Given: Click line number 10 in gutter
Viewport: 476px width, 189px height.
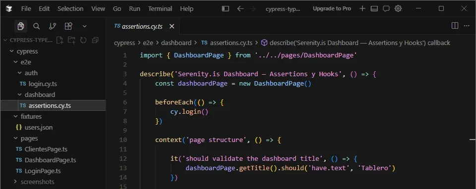Looking at the screenshot, I should pos(123,140).
